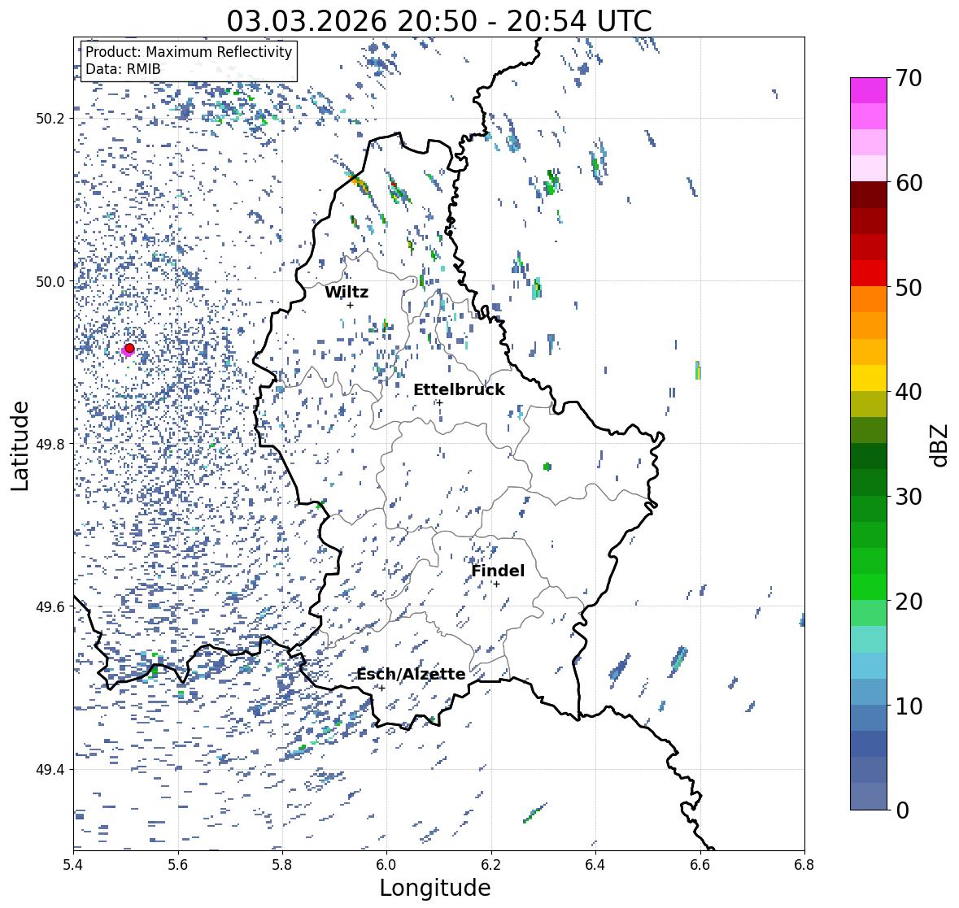
Task: Click the 5.4 longitude tick label
Action: tap(73, 865)
